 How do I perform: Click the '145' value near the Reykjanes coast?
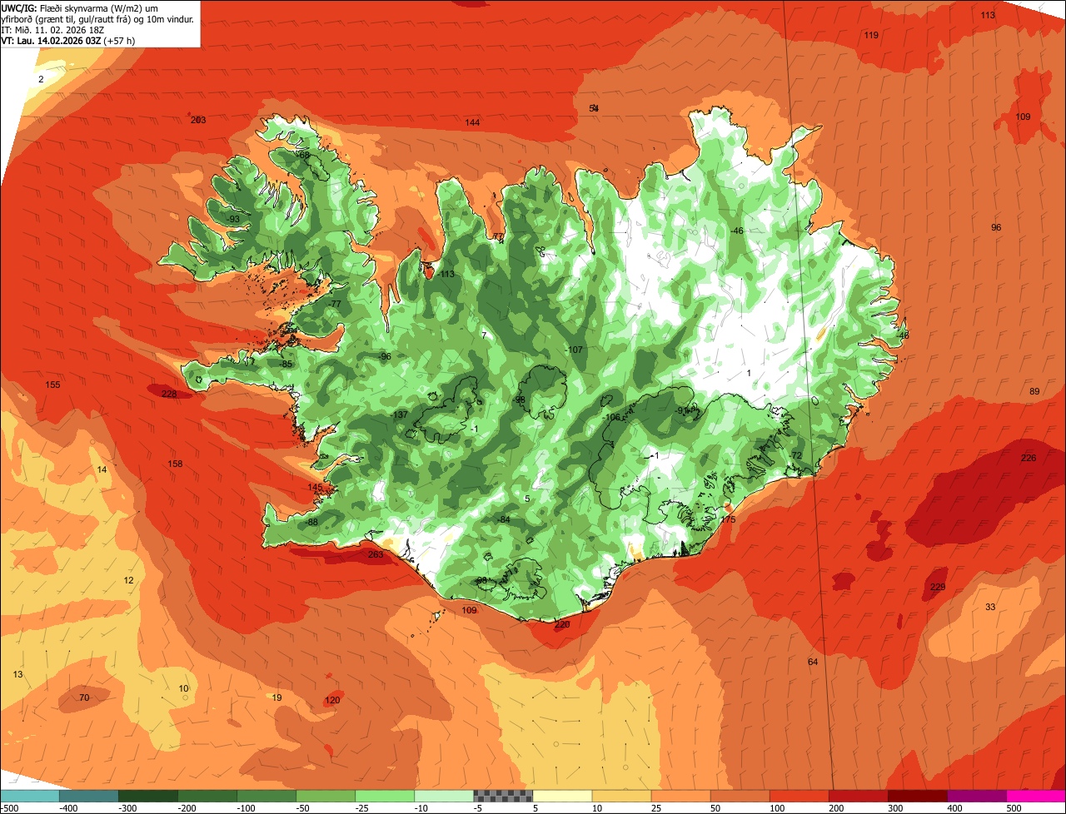[315, 488]
